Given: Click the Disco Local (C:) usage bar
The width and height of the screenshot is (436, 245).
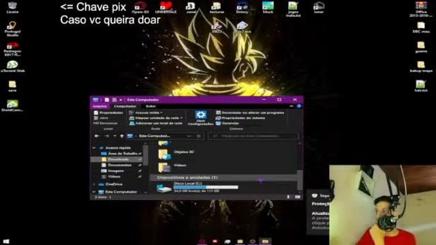Looking at the screenshot, I should coord(206,187).
